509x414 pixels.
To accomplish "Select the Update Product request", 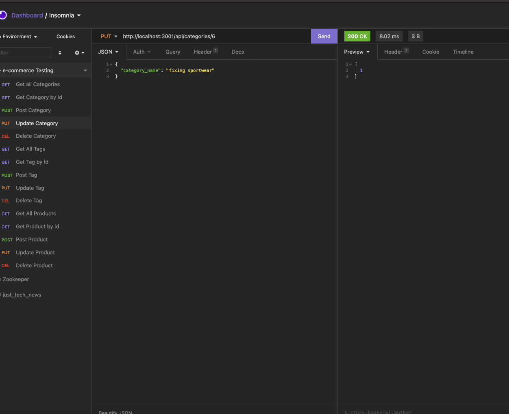I will [x=46, y=253].
